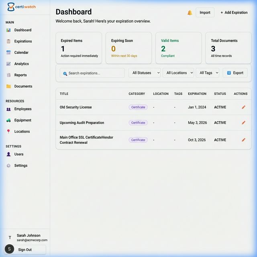Open Expirations page from sidebar
257x257 pixels.
23,41
